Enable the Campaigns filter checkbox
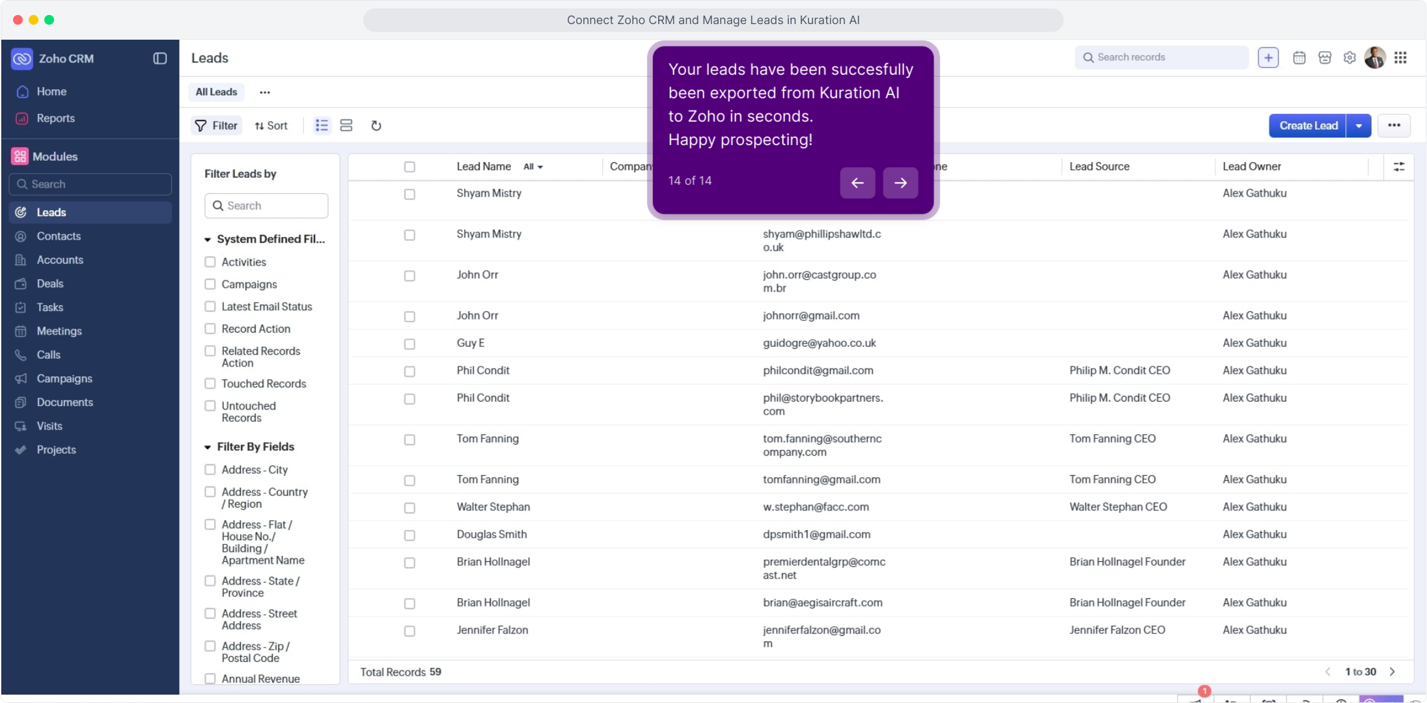 (210, 284)
